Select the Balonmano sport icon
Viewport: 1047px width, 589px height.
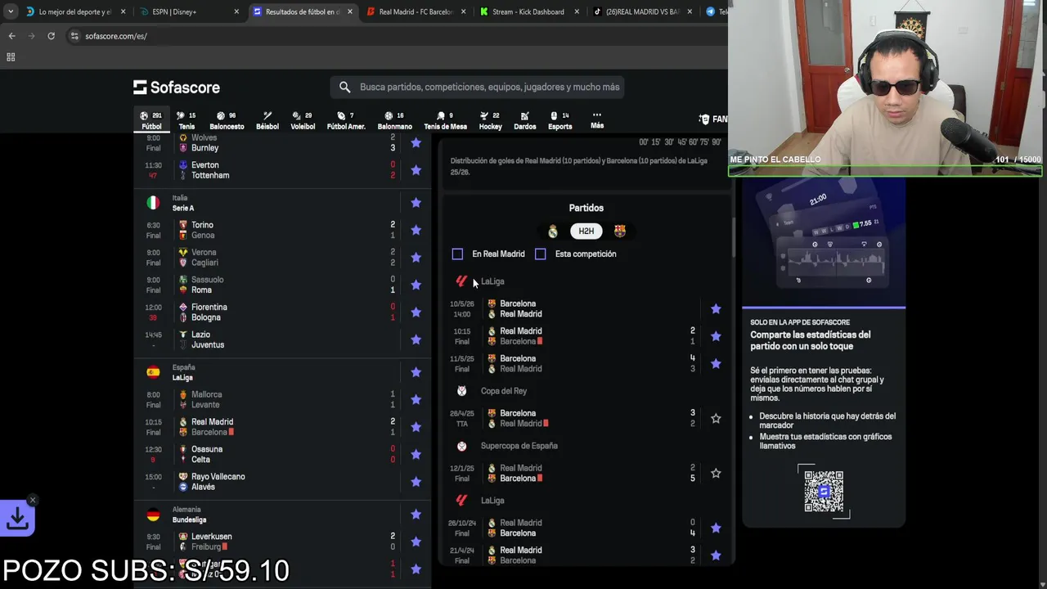pos(394,120)
